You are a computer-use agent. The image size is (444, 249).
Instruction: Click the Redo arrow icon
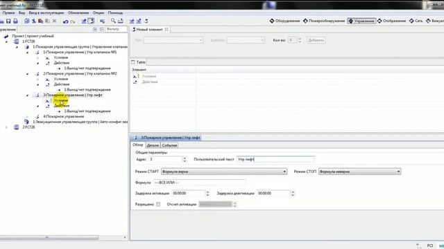tap(73, 21)
